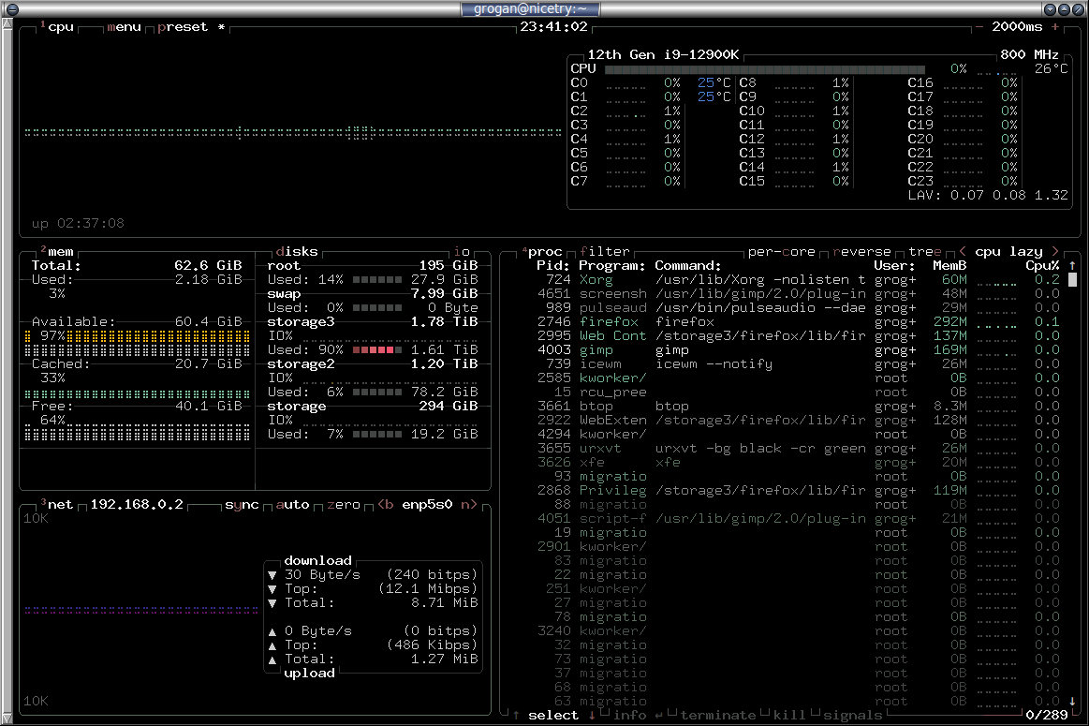Screen dimensions: 1089x726
Task: Click select up arrow in proc footer
Action: [x=516, y=715]
